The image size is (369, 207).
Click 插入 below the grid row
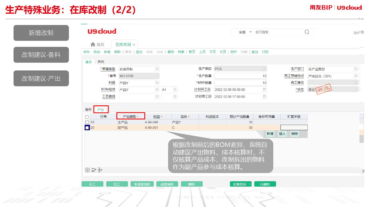coord(282,134)
